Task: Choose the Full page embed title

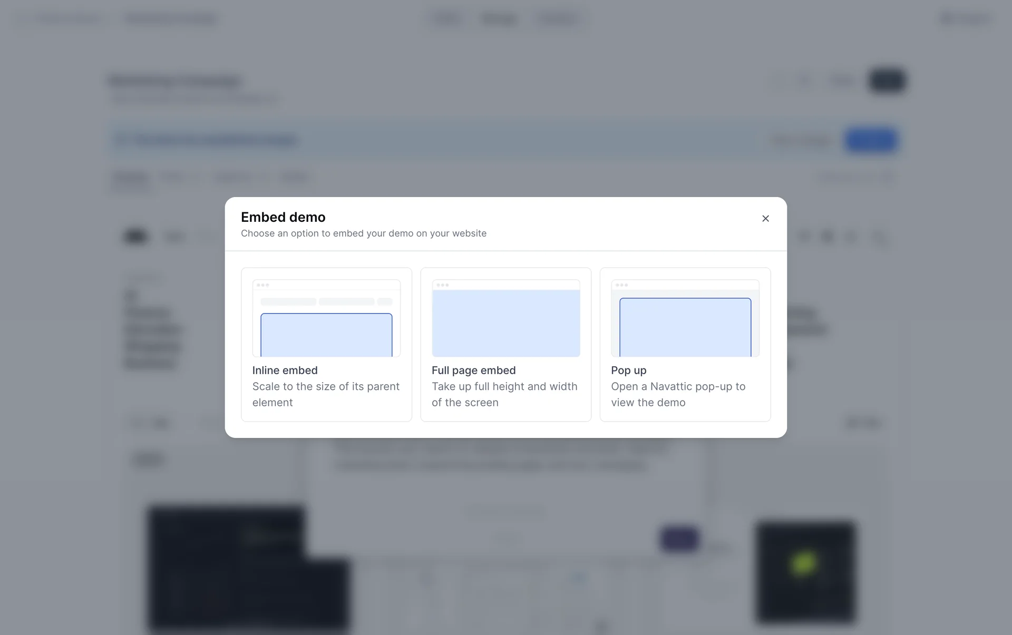Action: [x=473, y=370]
